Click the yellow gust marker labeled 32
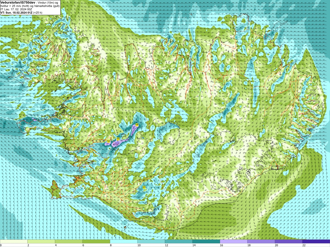The width and height of the screenshot is (330, 247). click(x=109, y=141)
